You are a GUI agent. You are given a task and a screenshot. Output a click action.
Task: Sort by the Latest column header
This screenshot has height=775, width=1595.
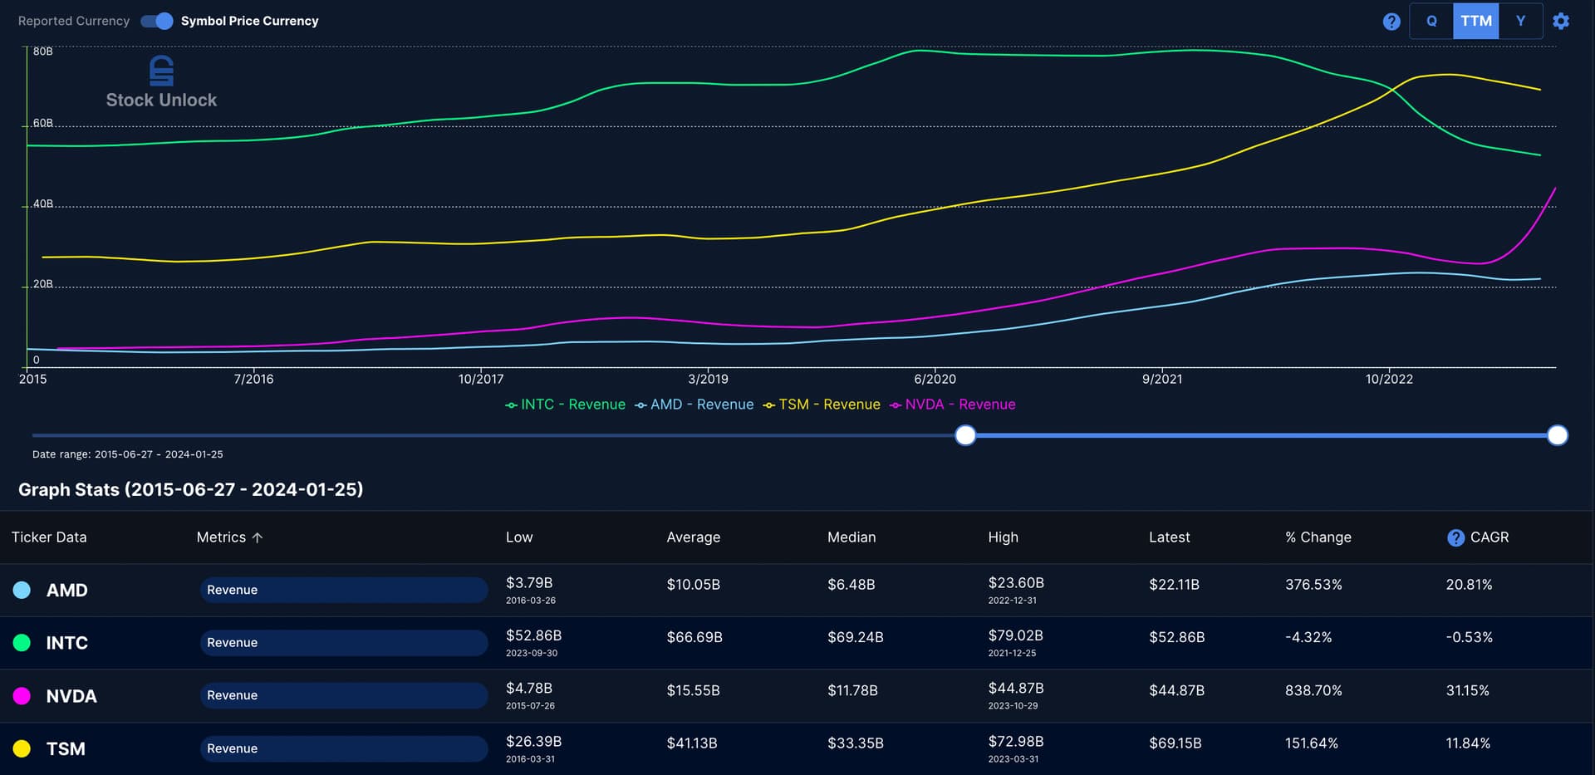[1170, 537]
